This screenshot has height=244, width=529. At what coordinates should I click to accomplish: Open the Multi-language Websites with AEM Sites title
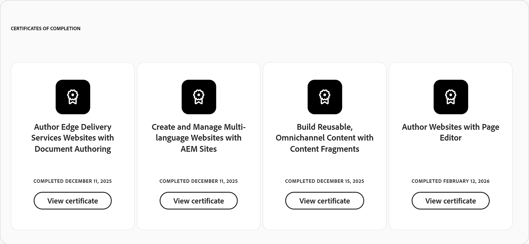click(199, 138)
